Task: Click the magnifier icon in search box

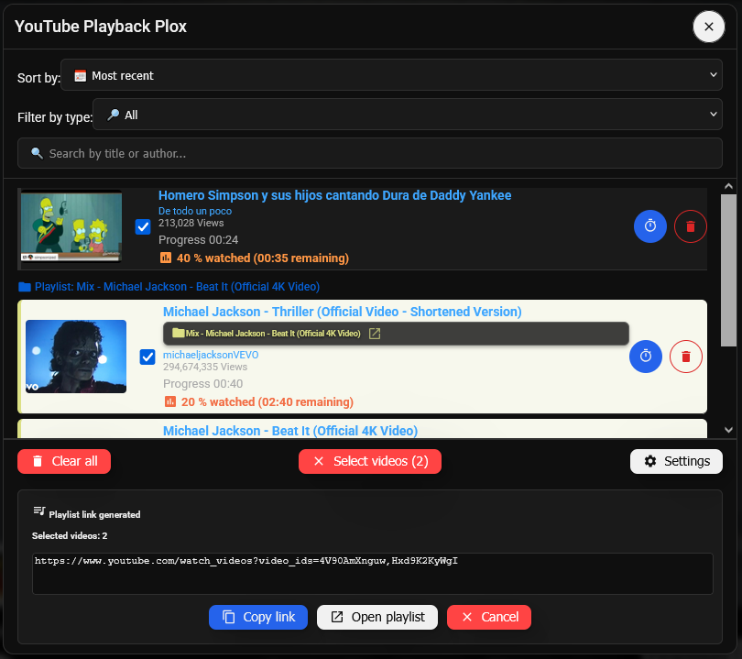Action: 37,153
